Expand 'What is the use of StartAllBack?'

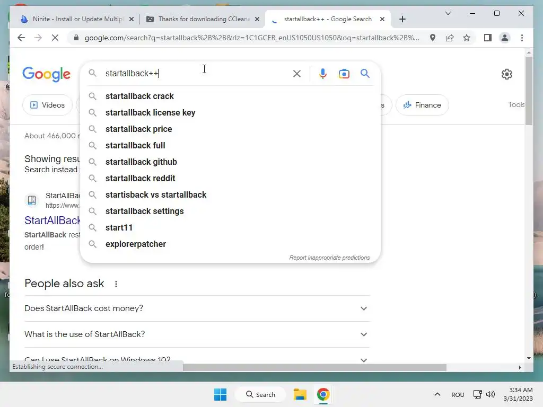(197, 334)
